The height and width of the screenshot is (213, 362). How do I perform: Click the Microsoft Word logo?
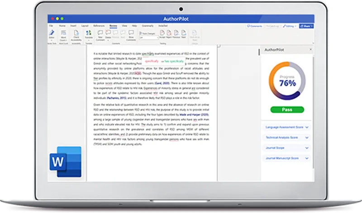point(66,162)
